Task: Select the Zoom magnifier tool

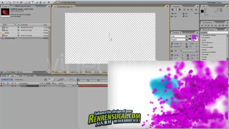Action: pos(10,3)
